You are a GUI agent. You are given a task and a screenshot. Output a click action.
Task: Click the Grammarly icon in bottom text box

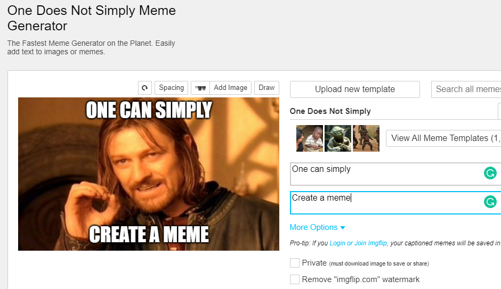(x=490, y=202)
